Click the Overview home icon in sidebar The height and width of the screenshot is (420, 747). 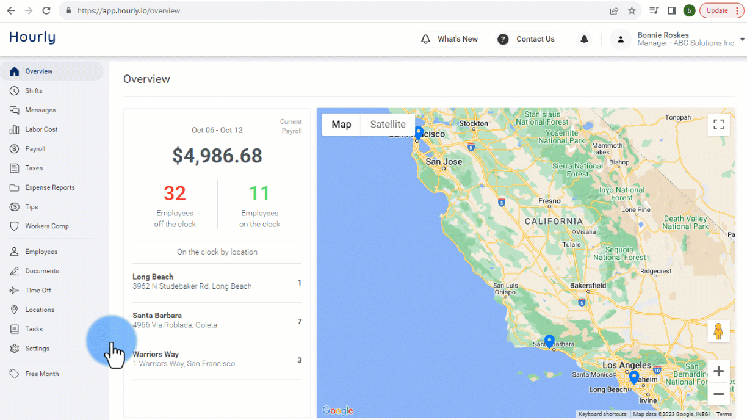15,71
